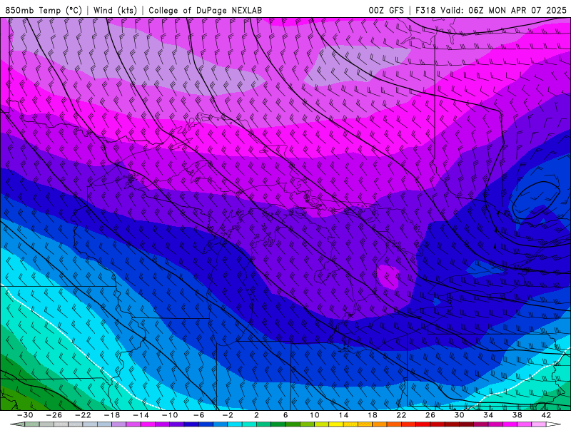Click the 26 legend value
The image size is (571, 428).
click(x=430, y=415)
